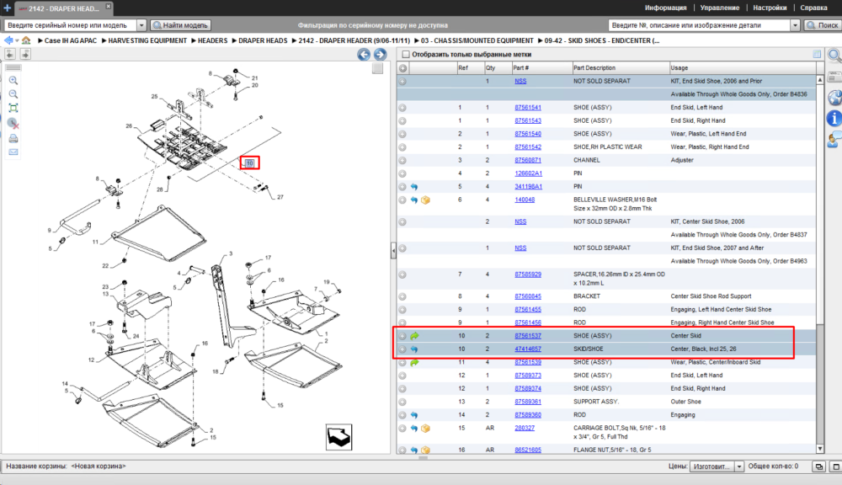Open part number link 87561540
The image size is (842, 485).
pos(528,134)
